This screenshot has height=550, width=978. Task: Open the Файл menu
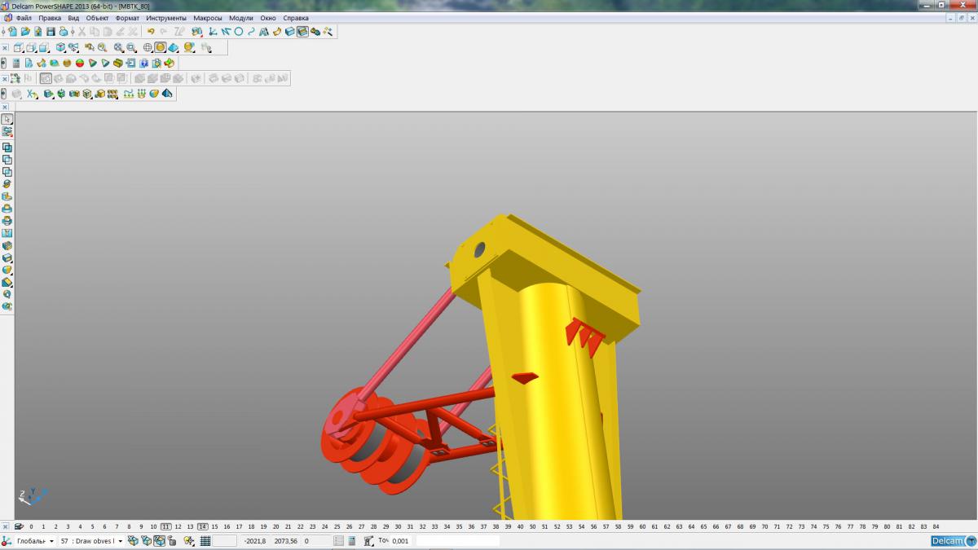[24, 18]
